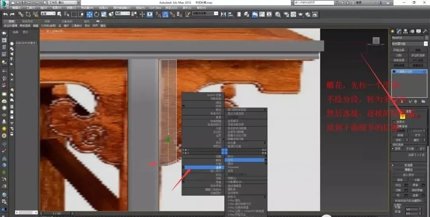
Task: Open the Select by Name dialog icon
Action: (66, 14)
